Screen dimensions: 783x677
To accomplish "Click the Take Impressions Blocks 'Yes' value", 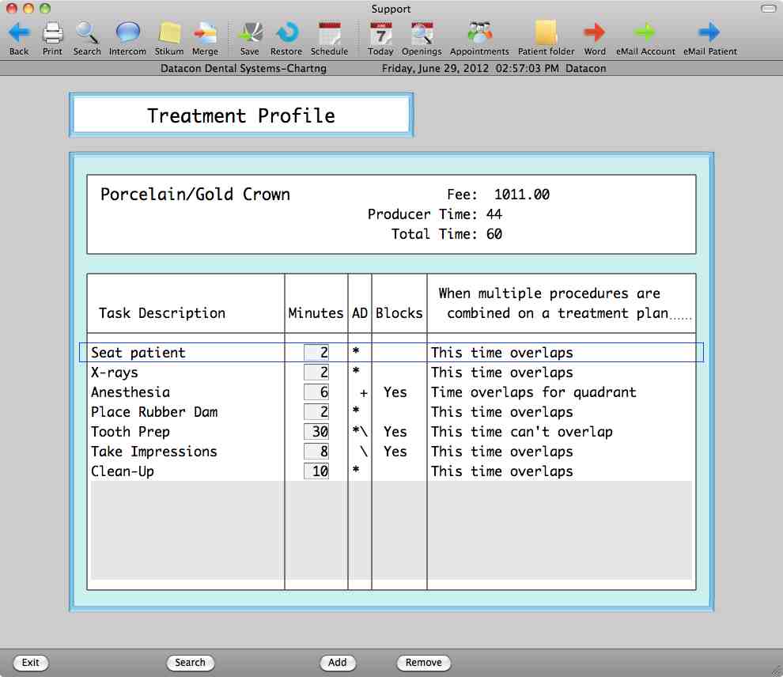I will pyautogui.click(x=395, y=452).
